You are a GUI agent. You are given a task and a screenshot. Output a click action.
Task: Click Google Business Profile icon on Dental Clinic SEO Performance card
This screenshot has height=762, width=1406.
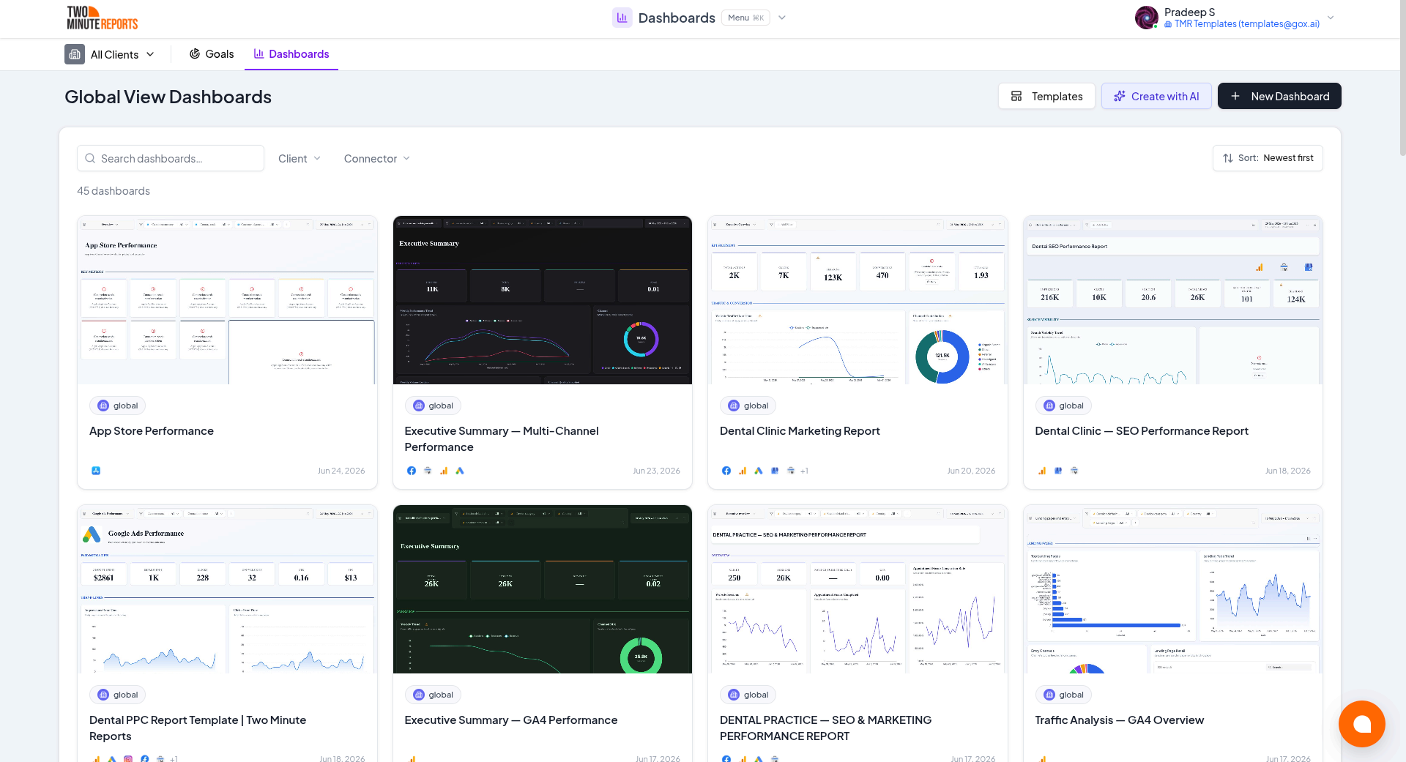click(x=1058, y=471)
